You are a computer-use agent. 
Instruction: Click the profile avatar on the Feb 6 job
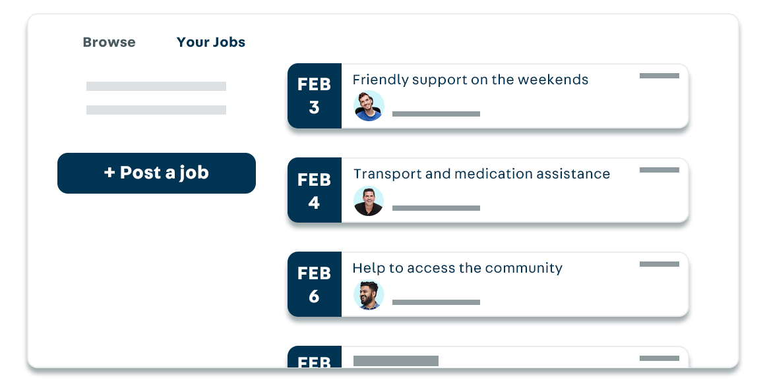pyautogui.click(x=369, y=295)
